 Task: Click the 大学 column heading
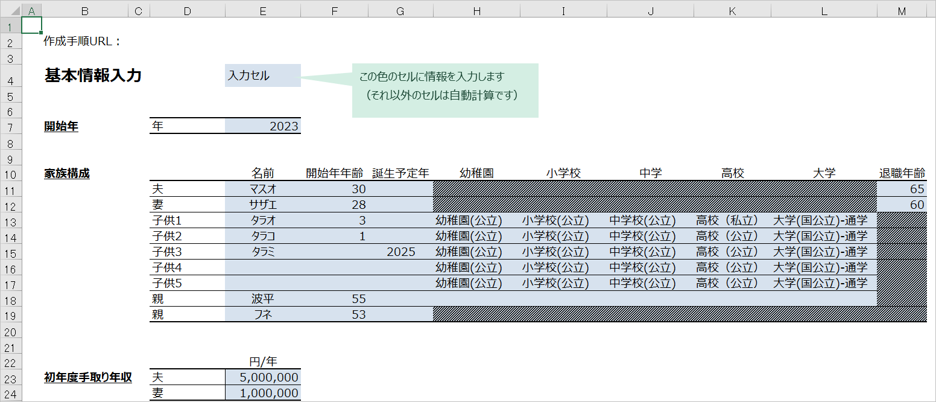click(x=824, y=173)
